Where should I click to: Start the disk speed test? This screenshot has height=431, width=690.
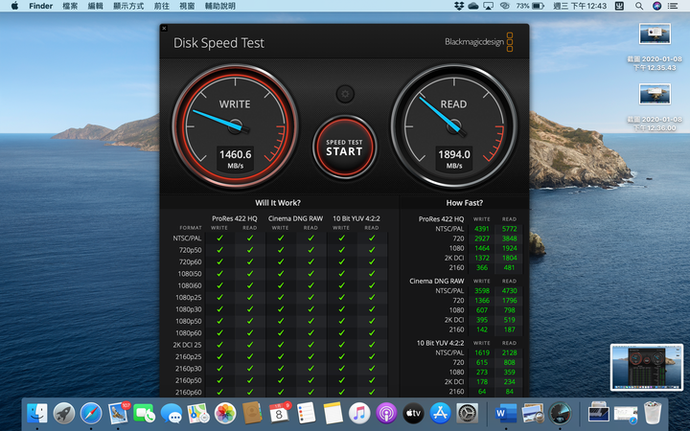coord(345,147)
